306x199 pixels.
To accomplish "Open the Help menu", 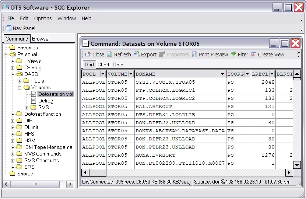I will (x=87, y=18).
